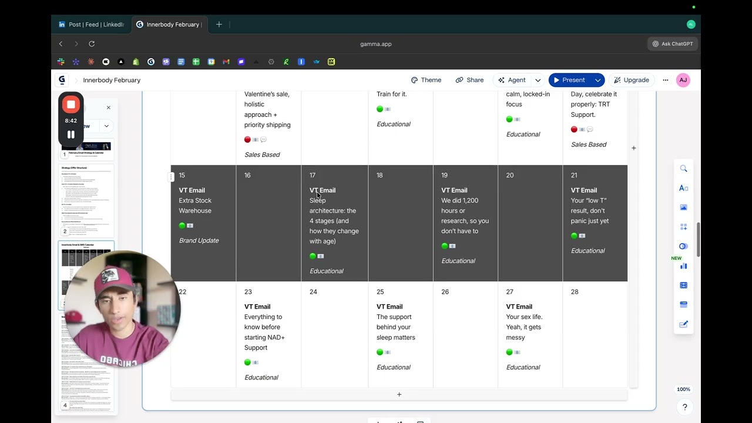This screenshot has height=423, width=752.
Task: Select slide 1 thumbnail in sidebar
Action: pos(87,150)
